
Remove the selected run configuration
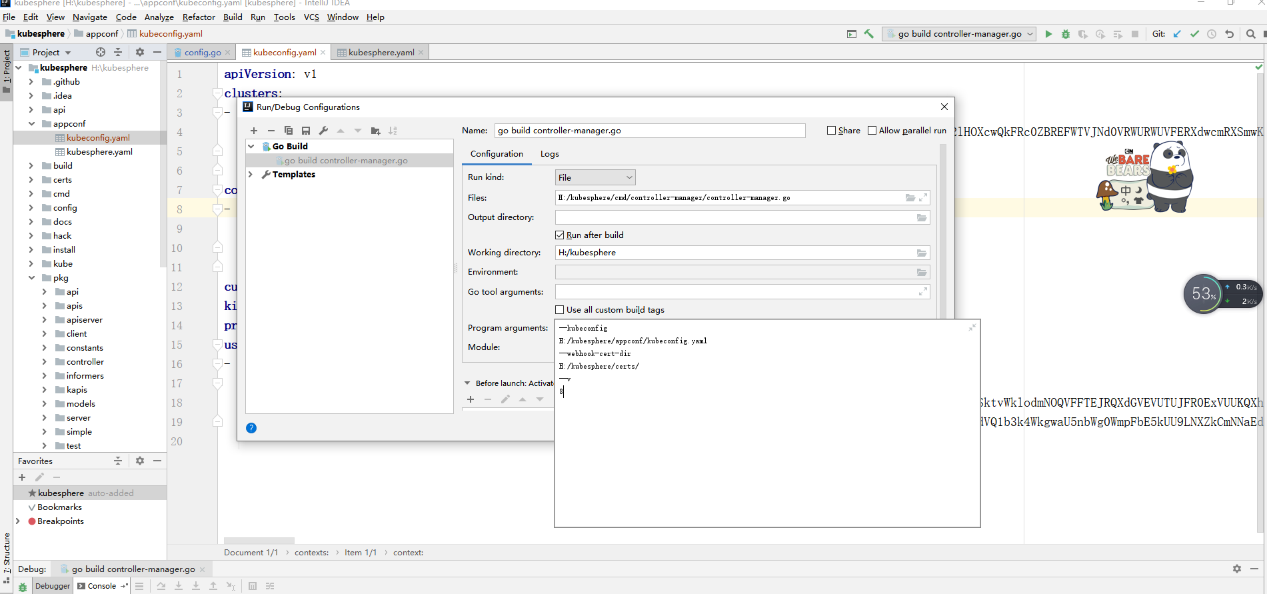271,131
